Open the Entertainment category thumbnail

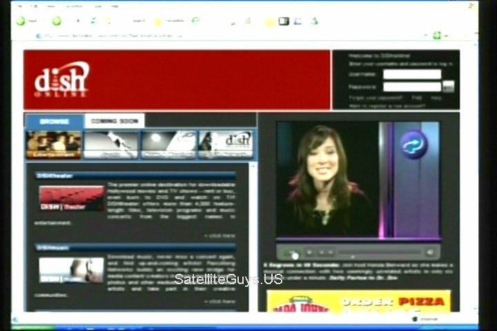(x=54, y=145)
